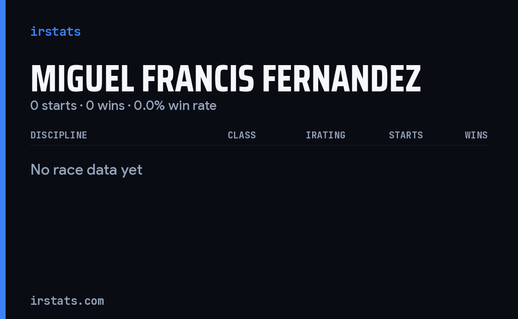Select the word FERNANDEZ in heading
The height and width of the screenshot is (319, 518).
click(341, 79)
